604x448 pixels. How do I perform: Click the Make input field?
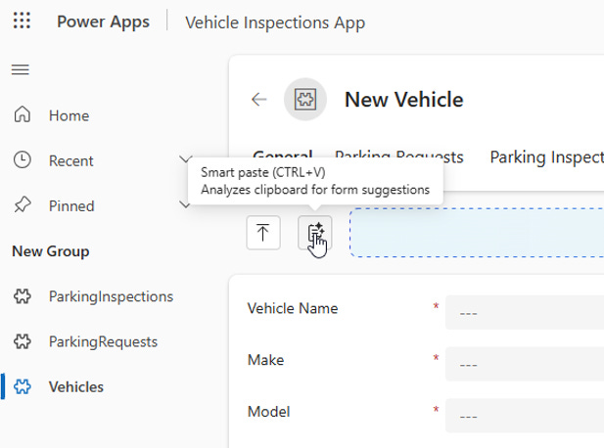[x=524, y=364]
